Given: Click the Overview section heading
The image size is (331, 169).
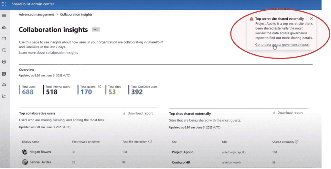Looking at the screenshot, I should pos(27,70).
